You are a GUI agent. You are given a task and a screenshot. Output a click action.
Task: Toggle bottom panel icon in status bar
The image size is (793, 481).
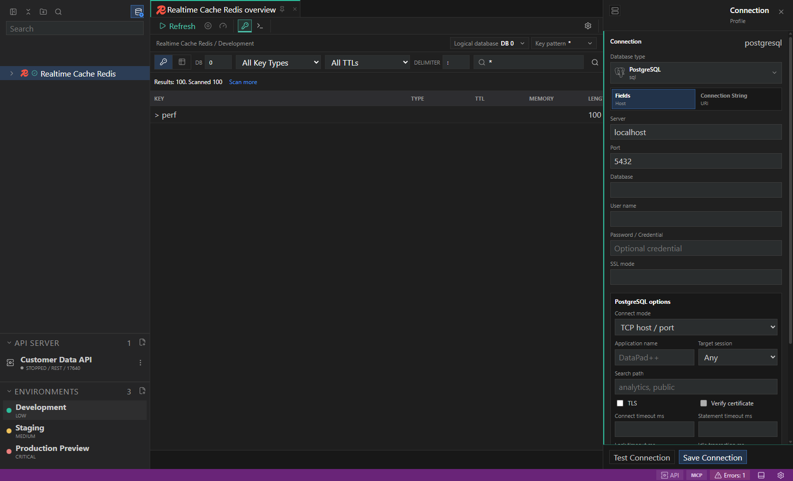(761, 475)
